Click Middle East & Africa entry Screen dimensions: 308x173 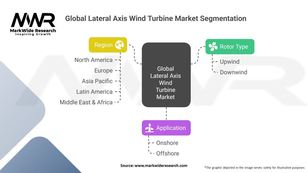(86, 102)
